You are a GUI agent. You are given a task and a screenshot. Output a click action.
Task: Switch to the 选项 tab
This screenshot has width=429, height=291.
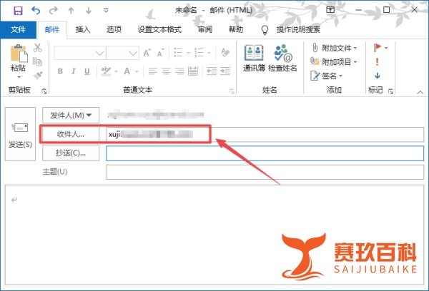(x=114, y=29)
